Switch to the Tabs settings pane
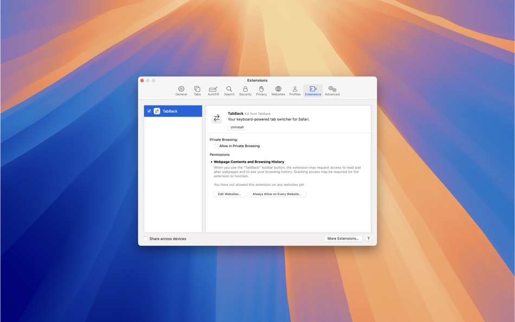This screenshot has height=322, width=515. point(197,91)
